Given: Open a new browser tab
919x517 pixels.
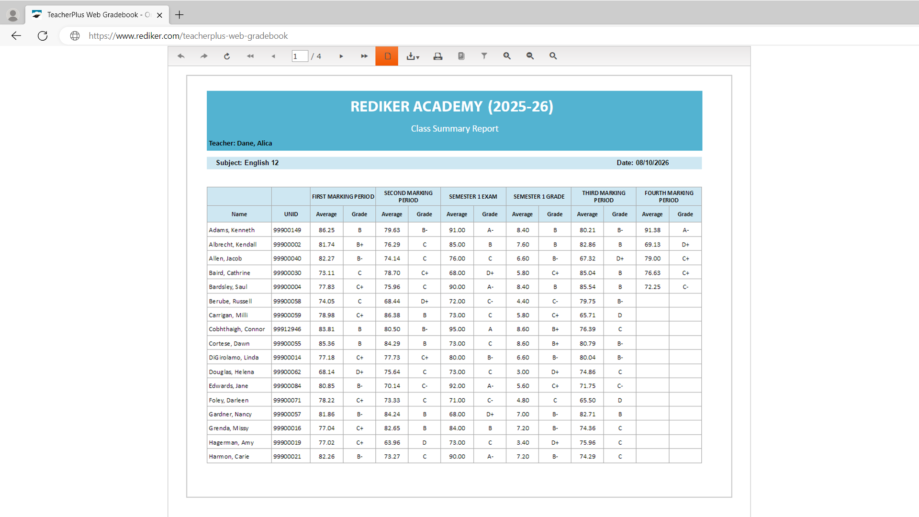Looking at the screenshot, I should 179,15.
